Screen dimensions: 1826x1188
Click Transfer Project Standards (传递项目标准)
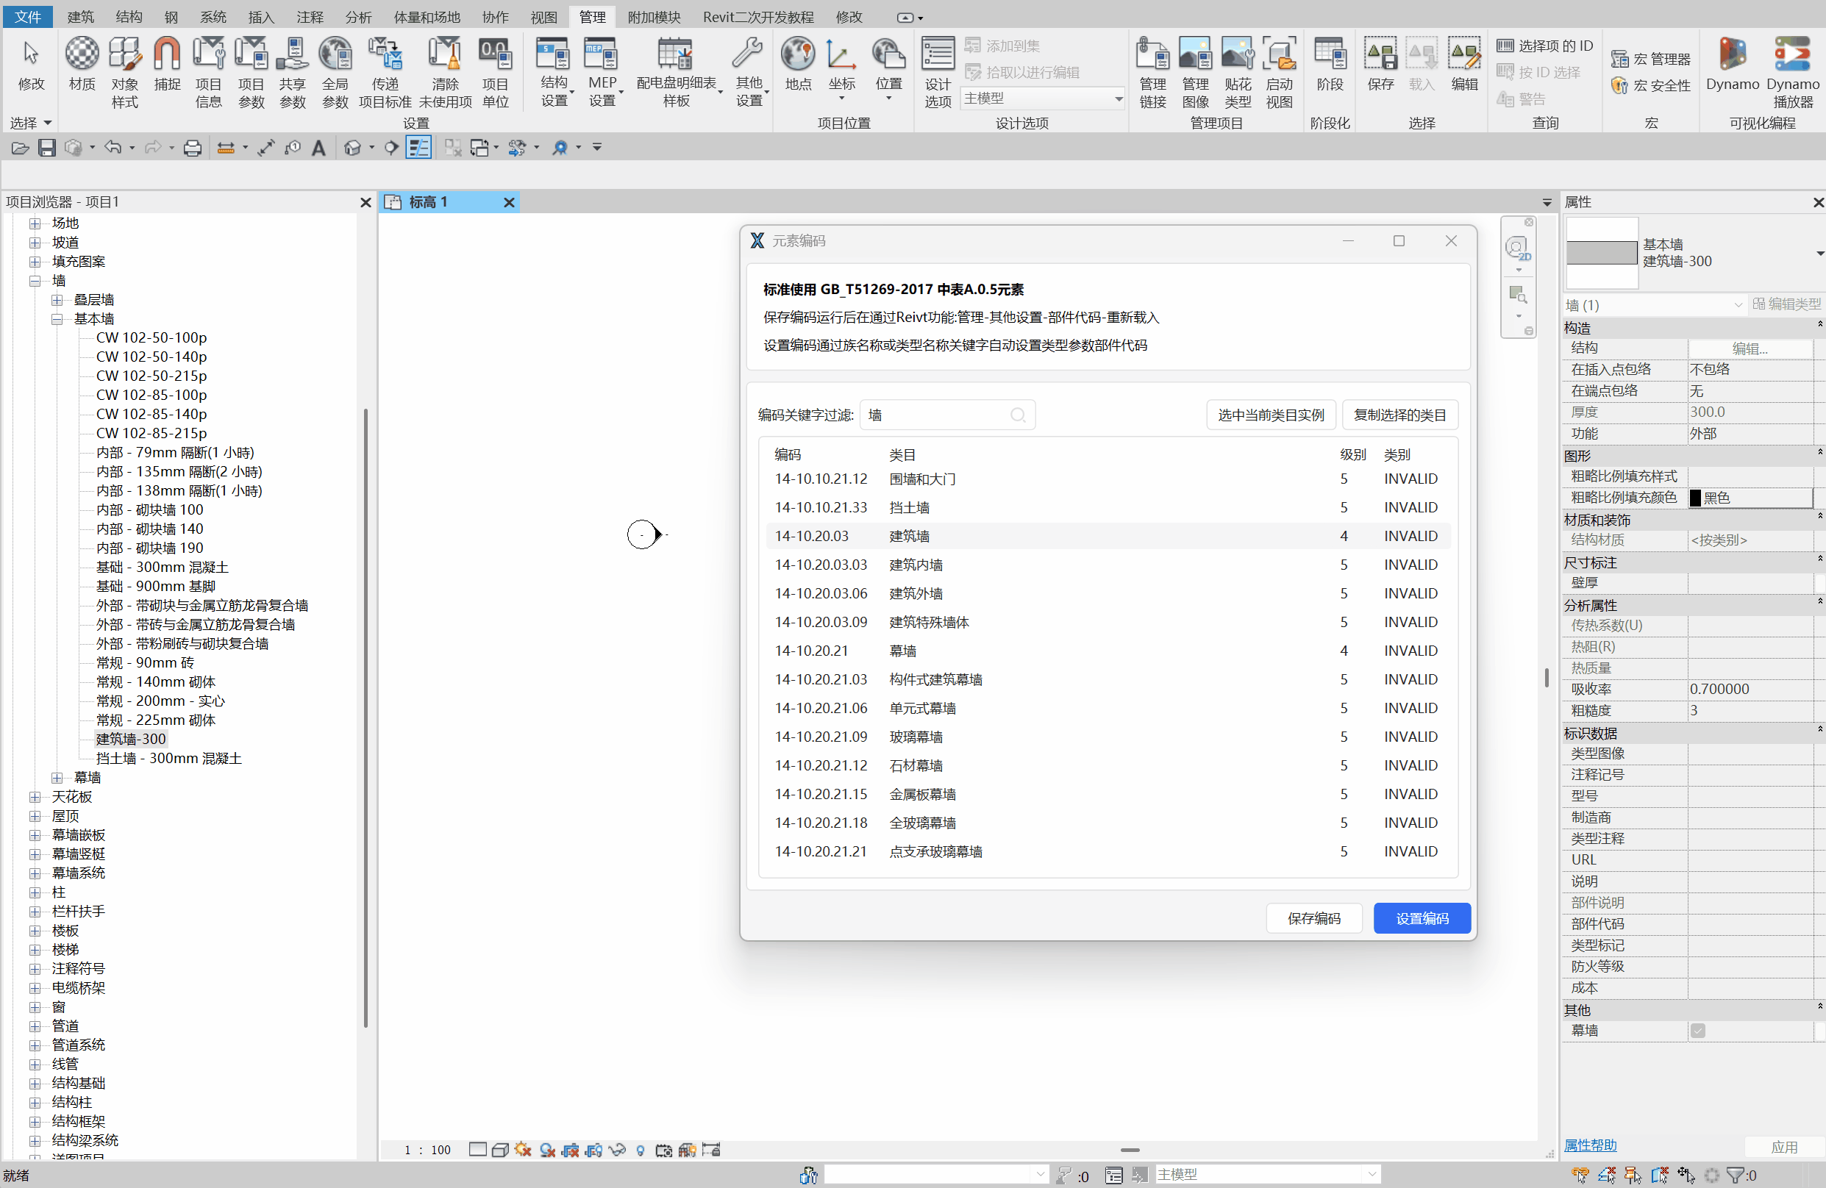pos(385,73)
